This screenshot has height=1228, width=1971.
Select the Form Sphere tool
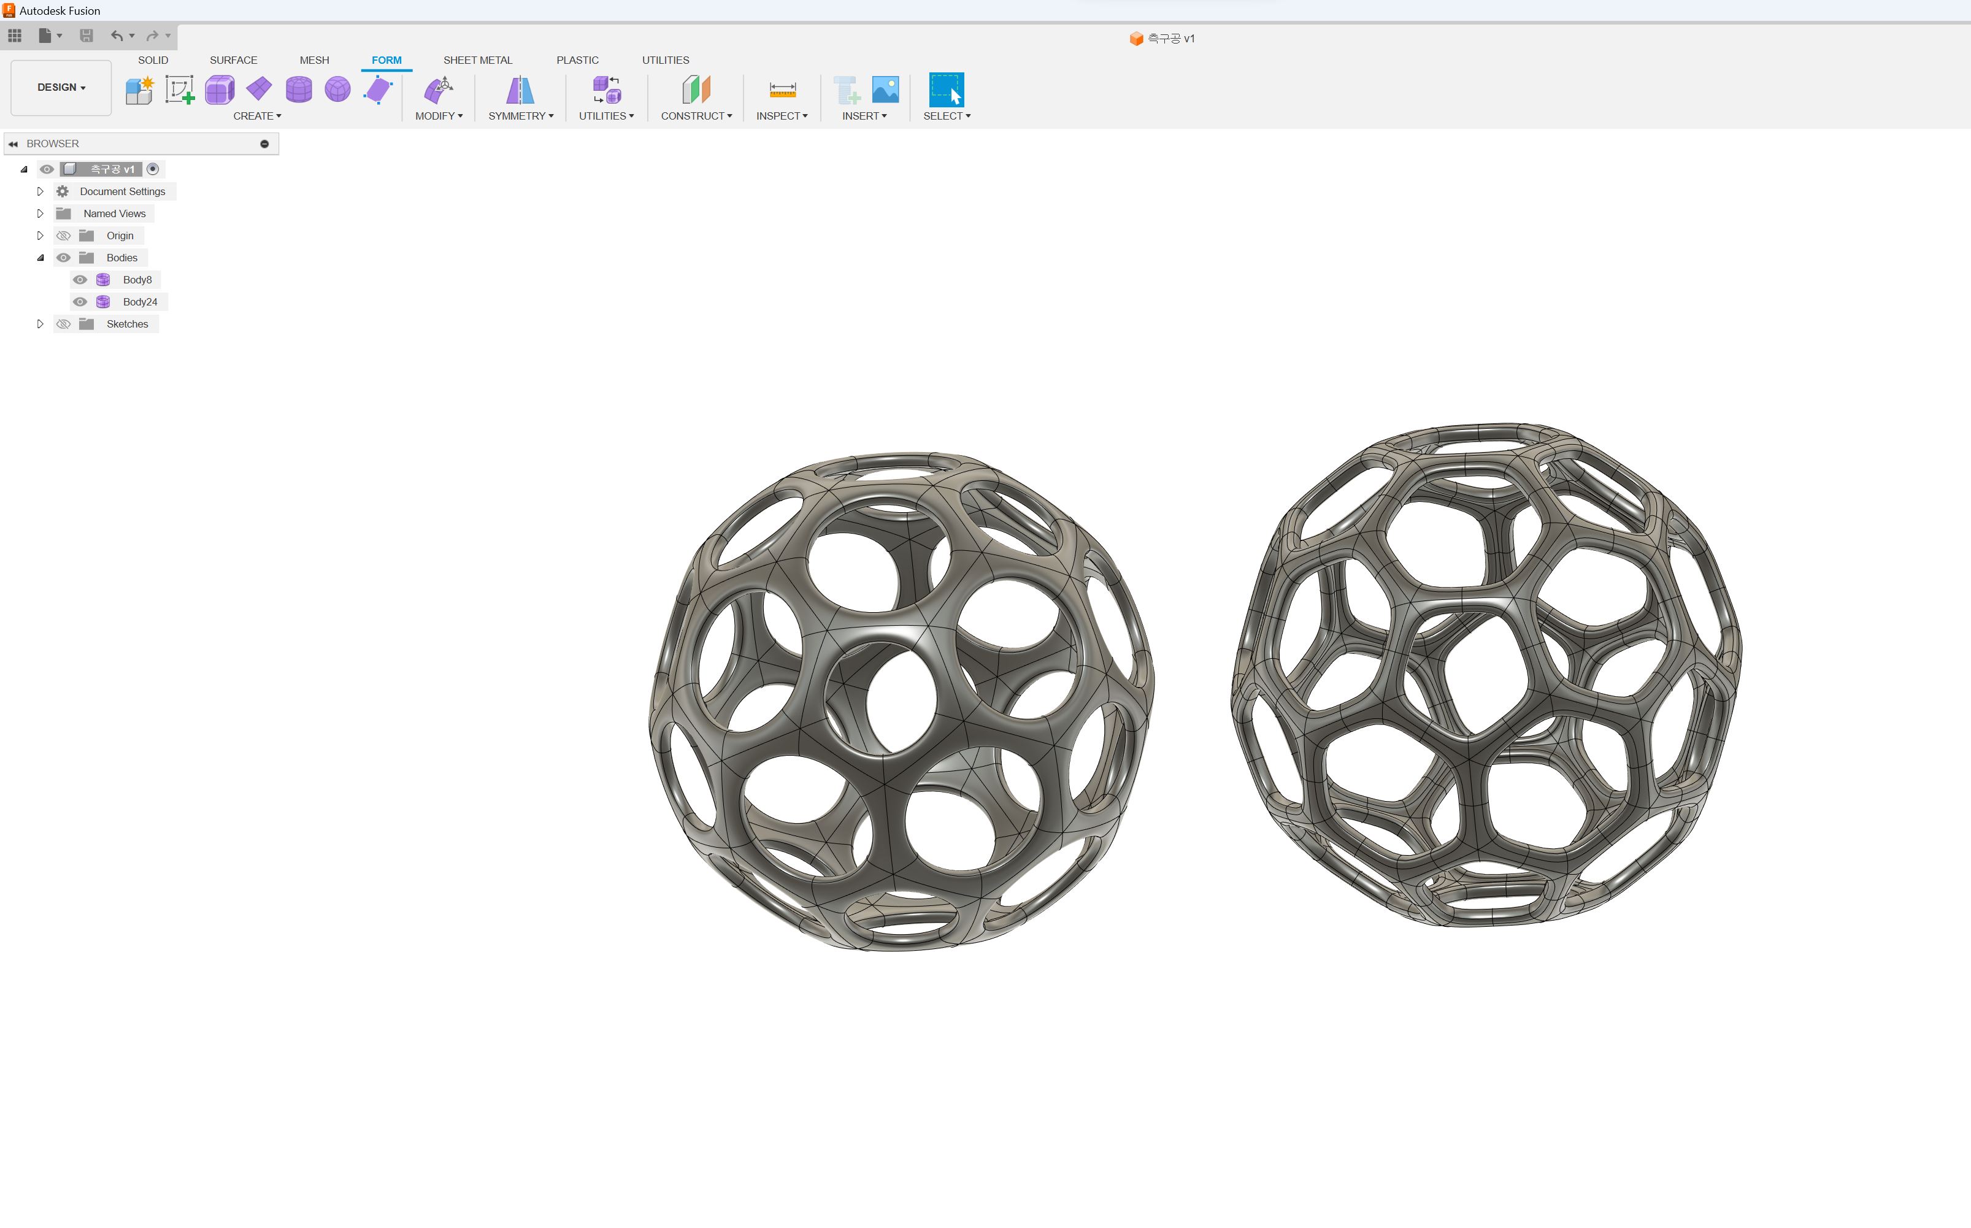(338, 90)
